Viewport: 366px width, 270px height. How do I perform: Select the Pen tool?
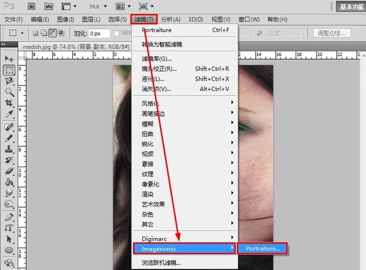pos(9,217)
